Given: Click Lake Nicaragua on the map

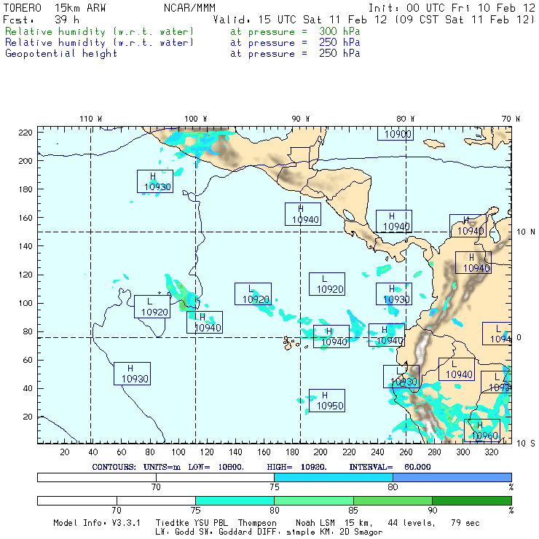Looking at the screenshot, I should (x=349, y=215).
